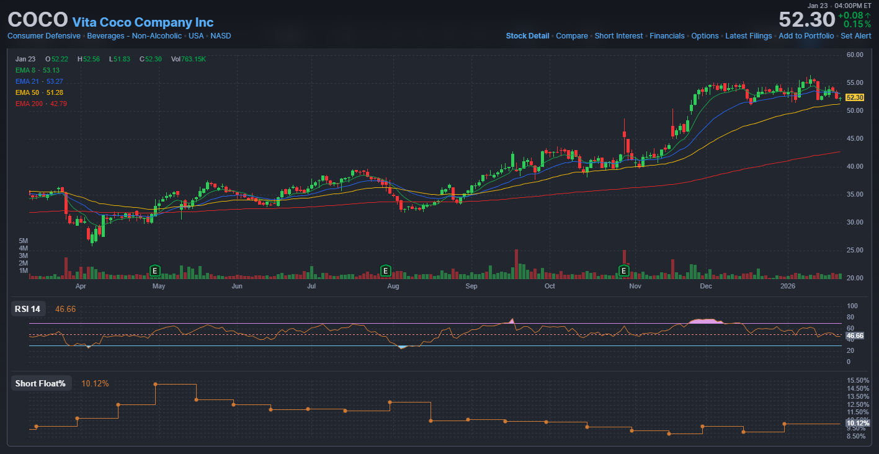The image size is (879, 454).
Task: Click the +0.08 price change value
Action: pos(854,15)
